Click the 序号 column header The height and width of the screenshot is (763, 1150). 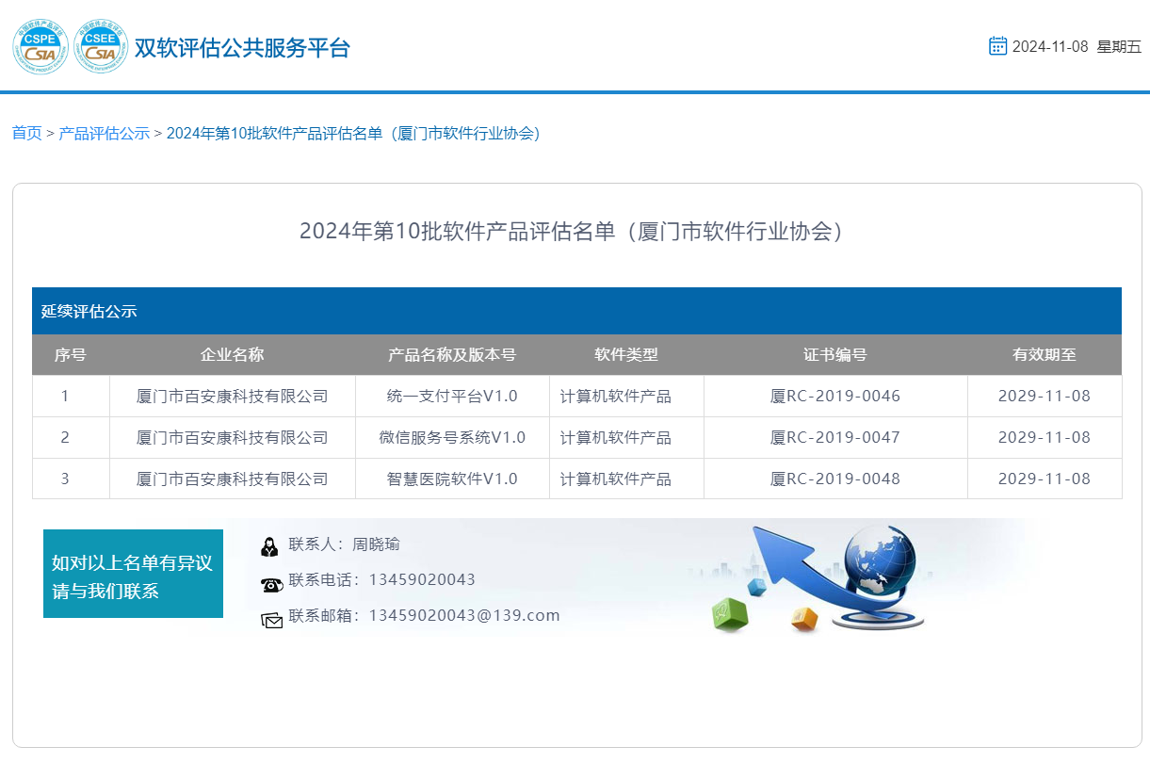click(x=71, y=355)
